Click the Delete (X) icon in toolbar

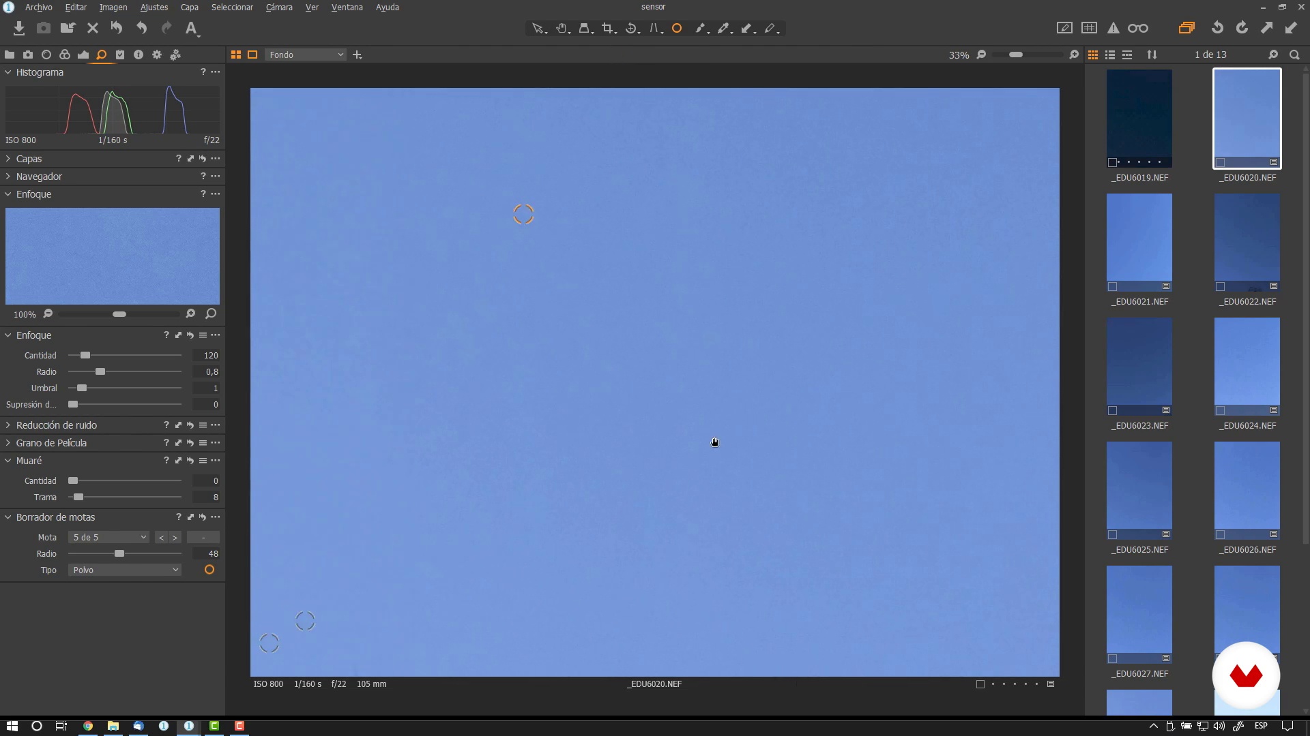(x=93, y=28)
